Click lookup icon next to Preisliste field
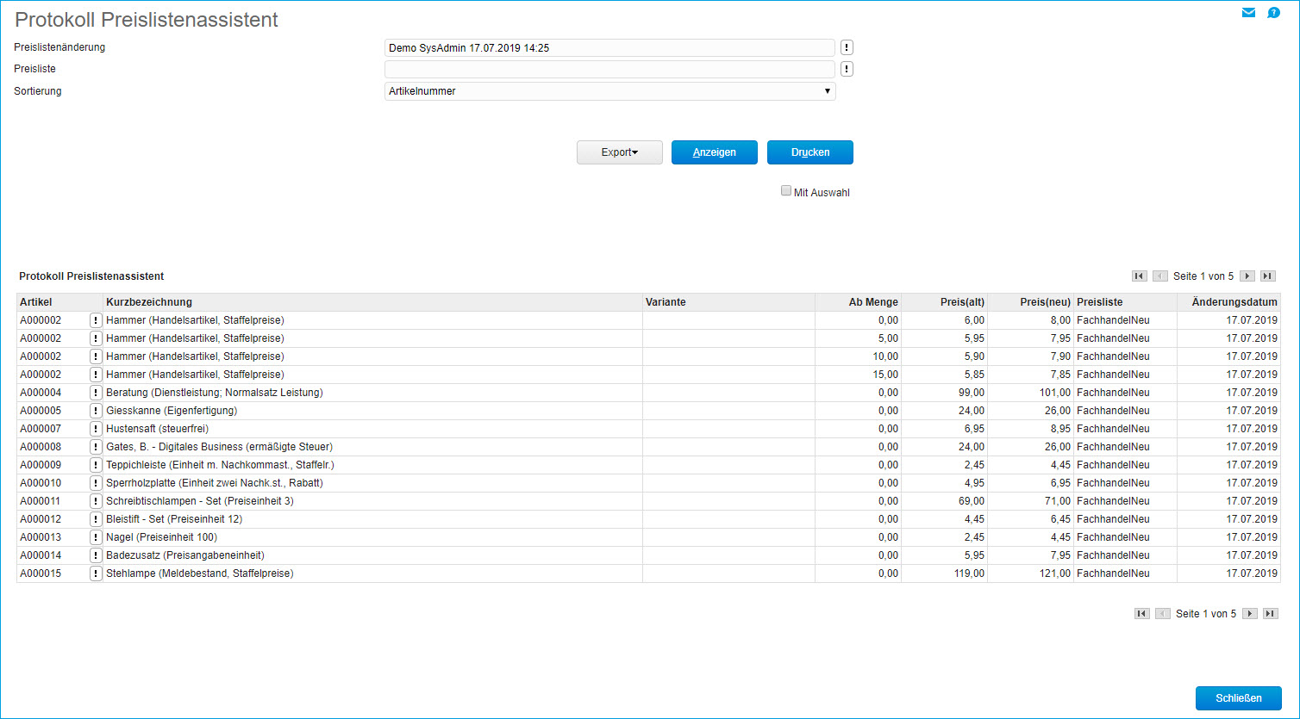The image size is (1300, 719). tap(847, 70)
